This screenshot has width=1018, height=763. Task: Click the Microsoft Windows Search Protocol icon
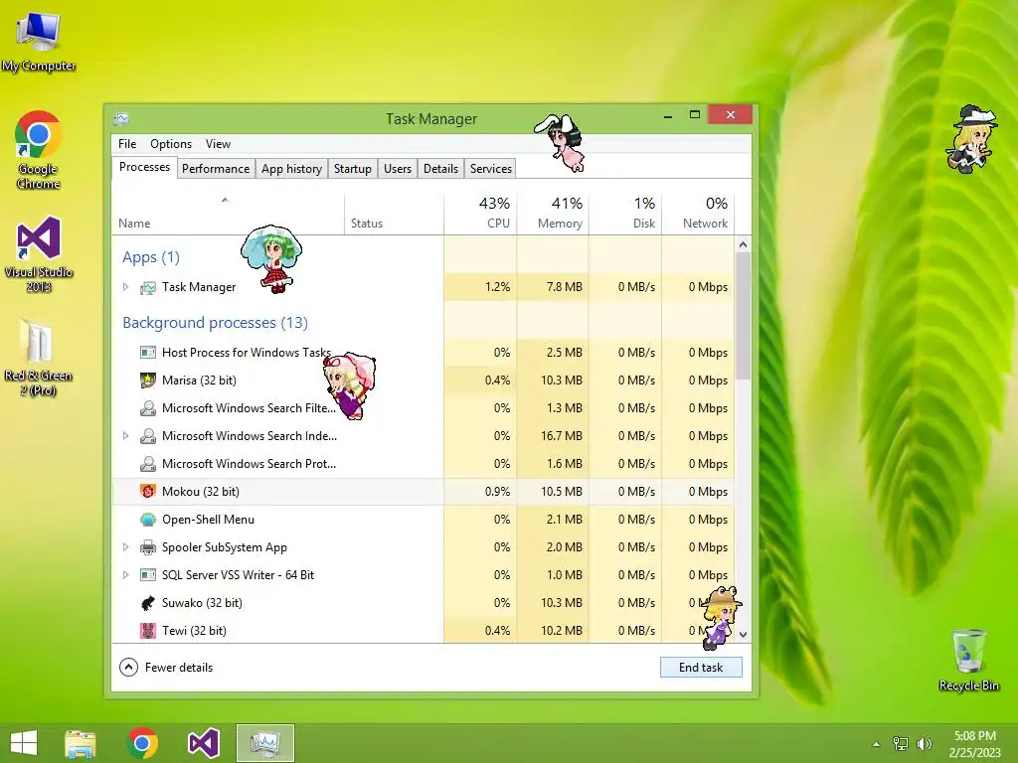click(148, 464)
